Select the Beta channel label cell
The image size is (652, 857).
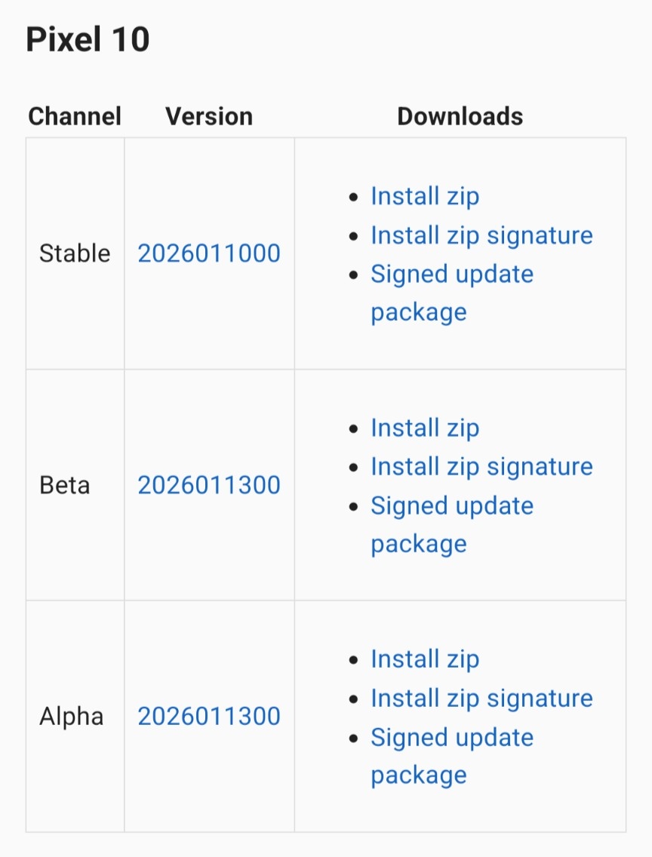(65, 485)
